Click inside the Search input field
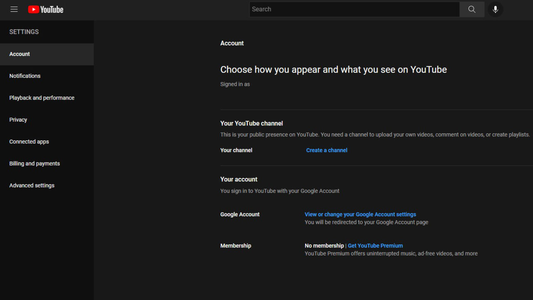The image size is (533, 300). [x=354, y=9]
